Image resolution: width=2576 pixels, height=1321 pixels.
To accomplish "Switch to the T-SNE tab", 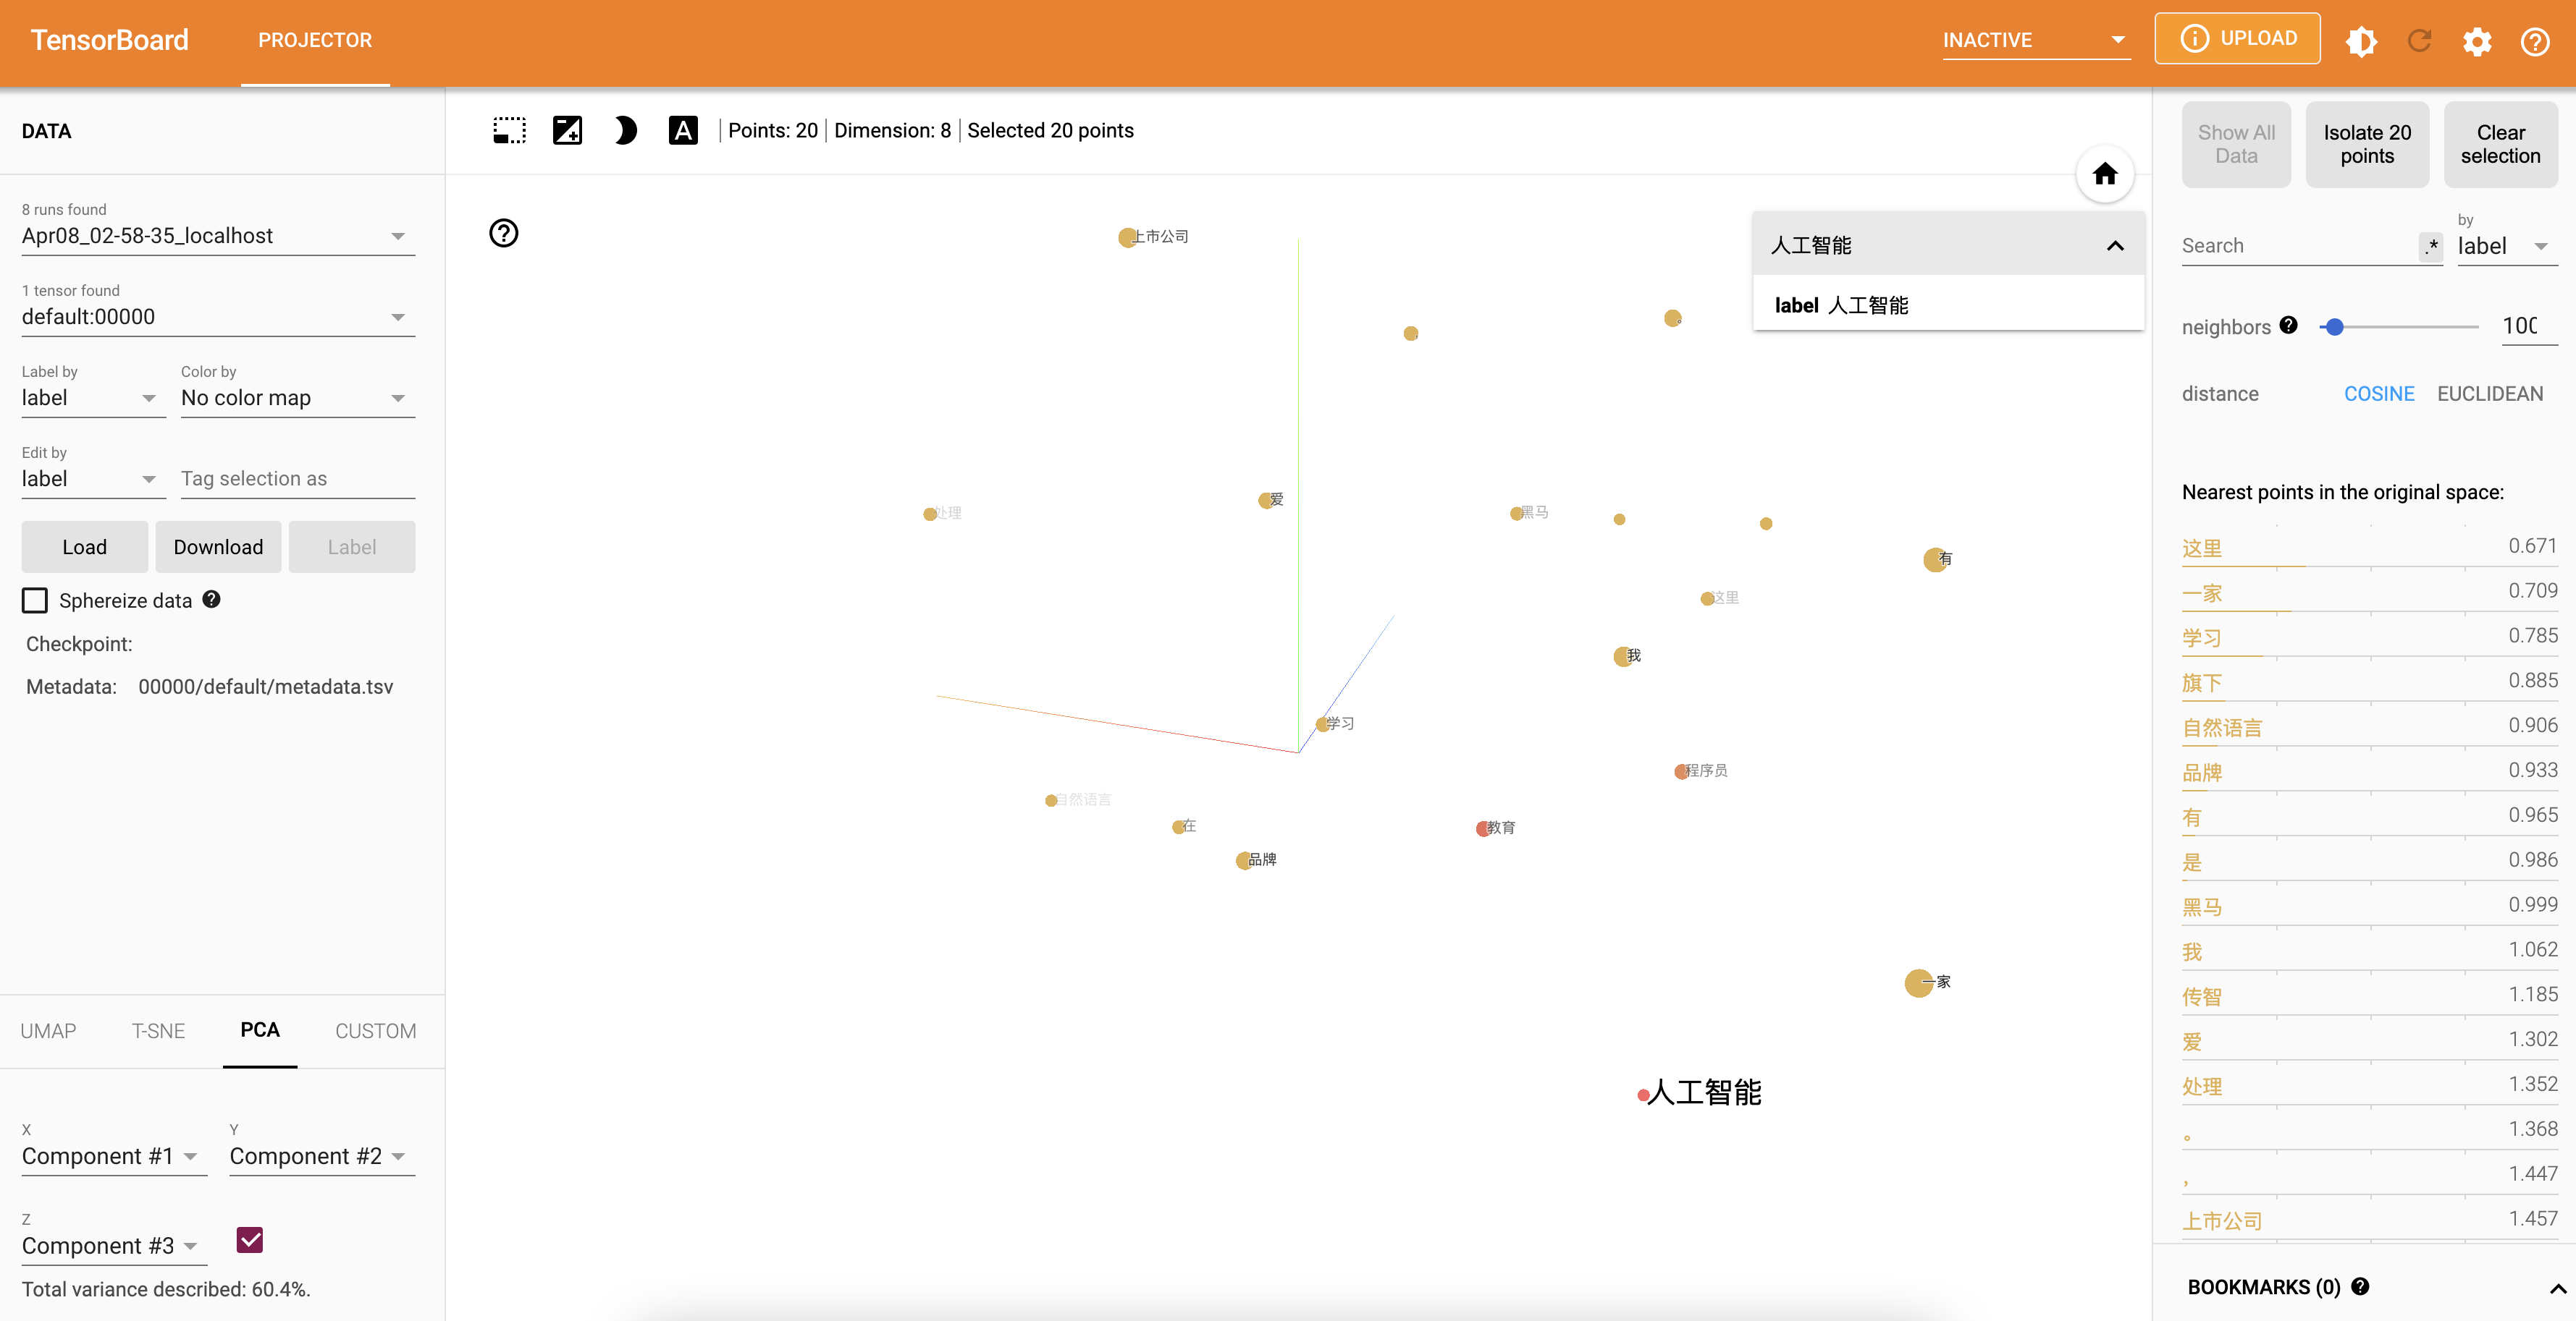I will tap(158, 1031).
